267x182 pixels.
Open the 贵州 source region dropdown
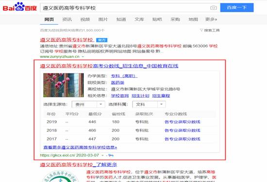88,104
